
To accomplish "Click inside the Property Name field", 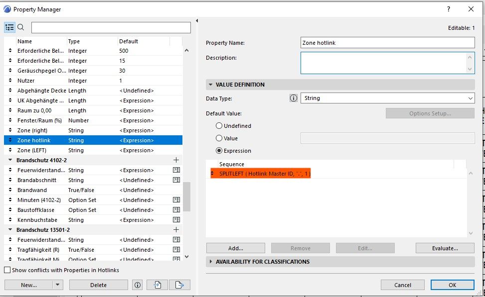I will pyautogui.click(x=387, y=43).
